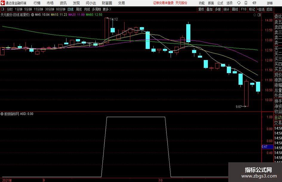The width and height of the screenshot is (282, 182).
Task: Click the 标记 mark button
Action: pyautogui.click(x=252, y=9)
